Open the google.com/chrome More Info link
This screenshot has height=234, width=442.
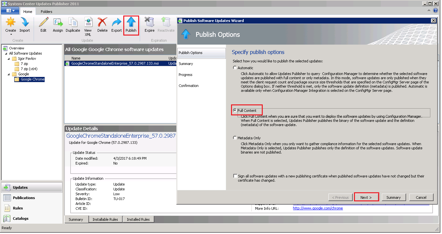(318, 208)
